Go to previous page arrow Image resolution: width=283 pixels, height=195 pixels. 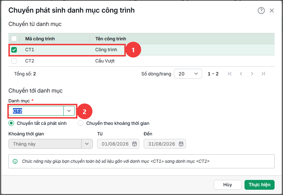point(241,74)
